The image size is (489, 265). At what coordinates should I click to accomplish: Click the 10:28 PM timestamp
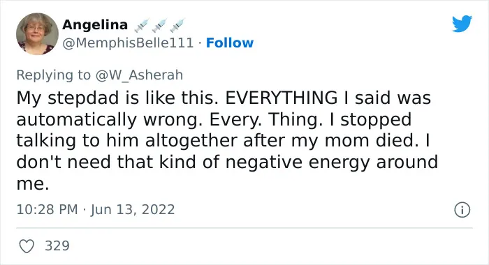[47, 209]
